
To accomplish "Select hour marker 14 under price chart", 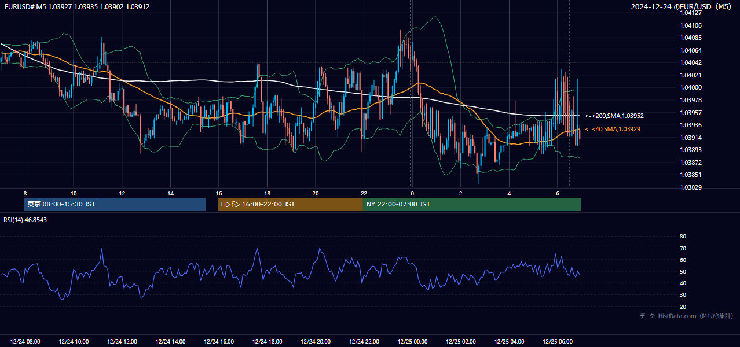I will click(x=170, y=193).
